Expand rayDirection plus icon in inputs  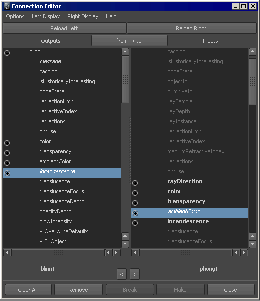pyautogui.click(x=135, y=183)
